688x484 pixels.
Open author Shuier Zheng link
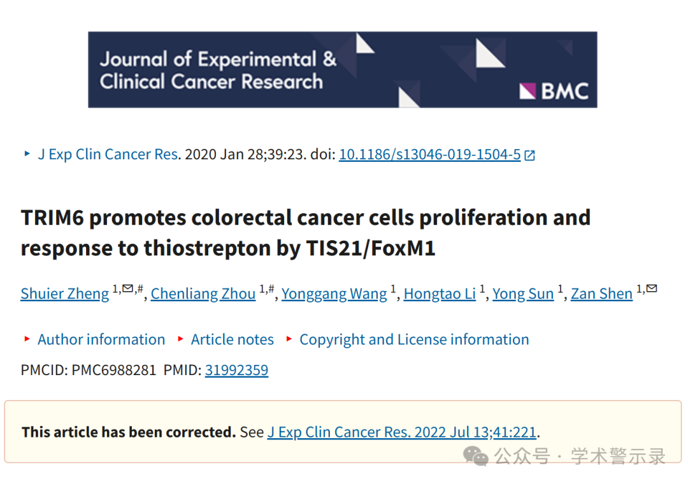64,294
